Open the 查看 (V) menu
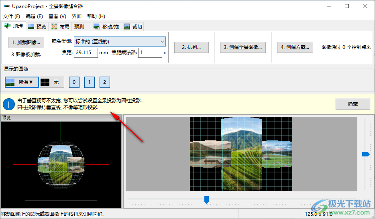The height and width of the screenshot is (219, 375). [57, 16]
